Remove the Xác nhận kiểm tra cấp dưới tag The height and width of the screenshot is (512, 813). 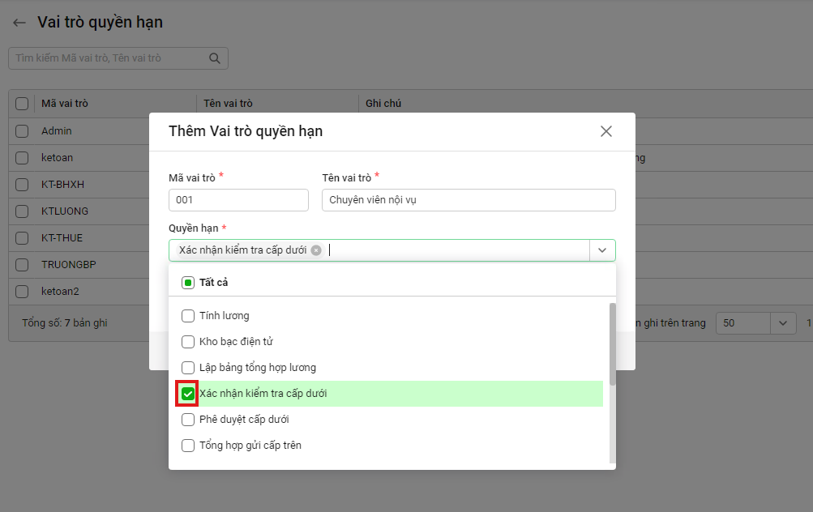pyautogui.click(x=316, y=250)
